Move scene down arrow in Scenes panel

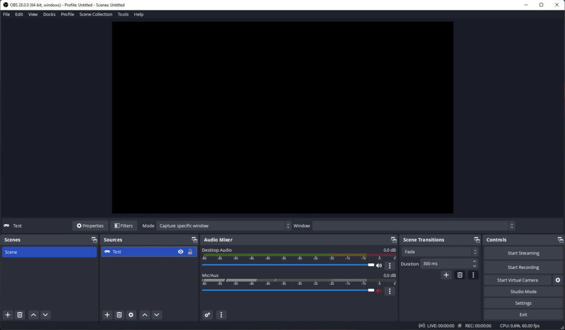45,315
